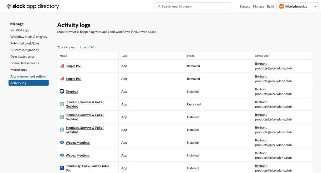Click the 23 activity logs count

(66, 47)
